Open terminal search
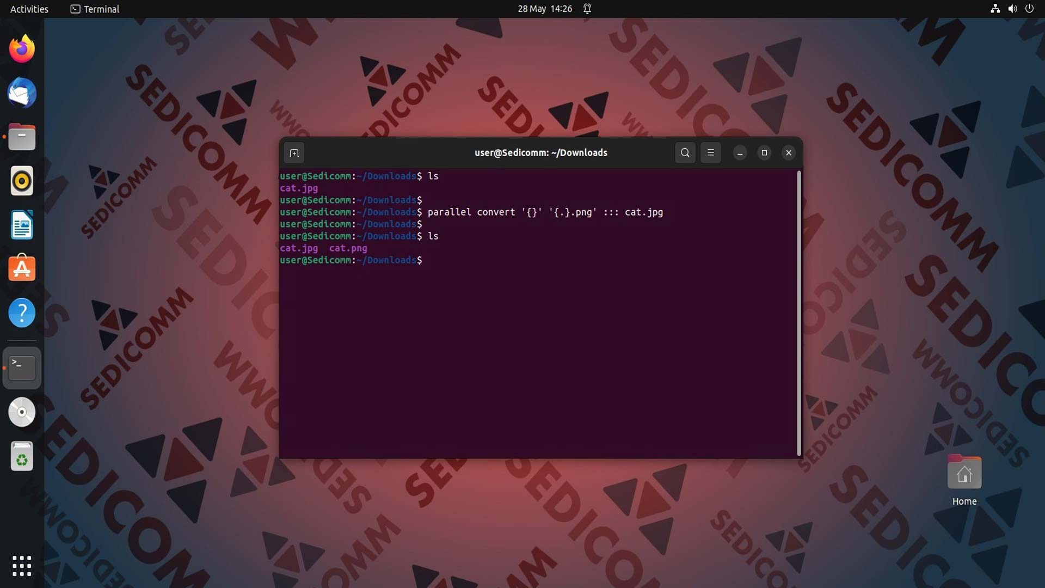 coord(685,153)
